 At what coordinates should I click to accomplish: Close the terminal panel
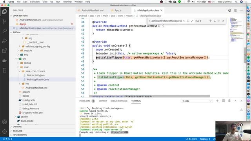pos(242,101)
